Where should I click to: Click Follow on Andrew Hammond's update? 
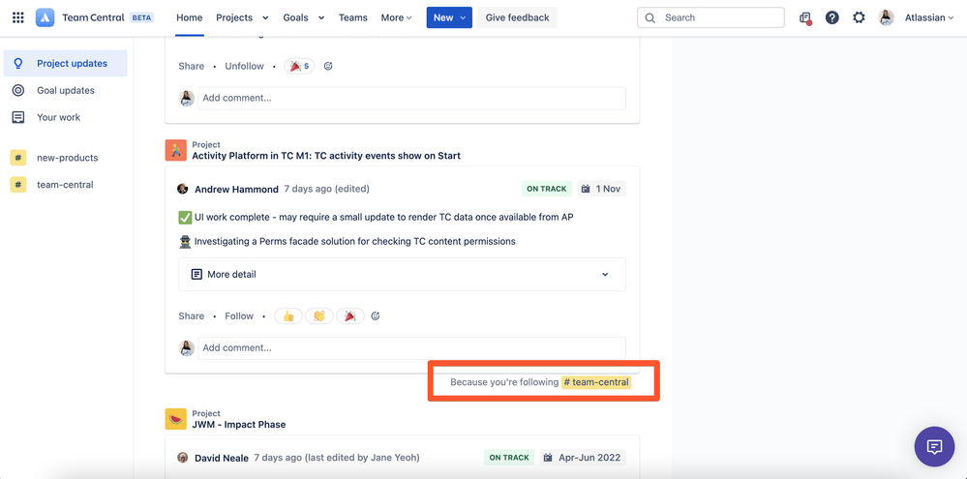point(239,316)
